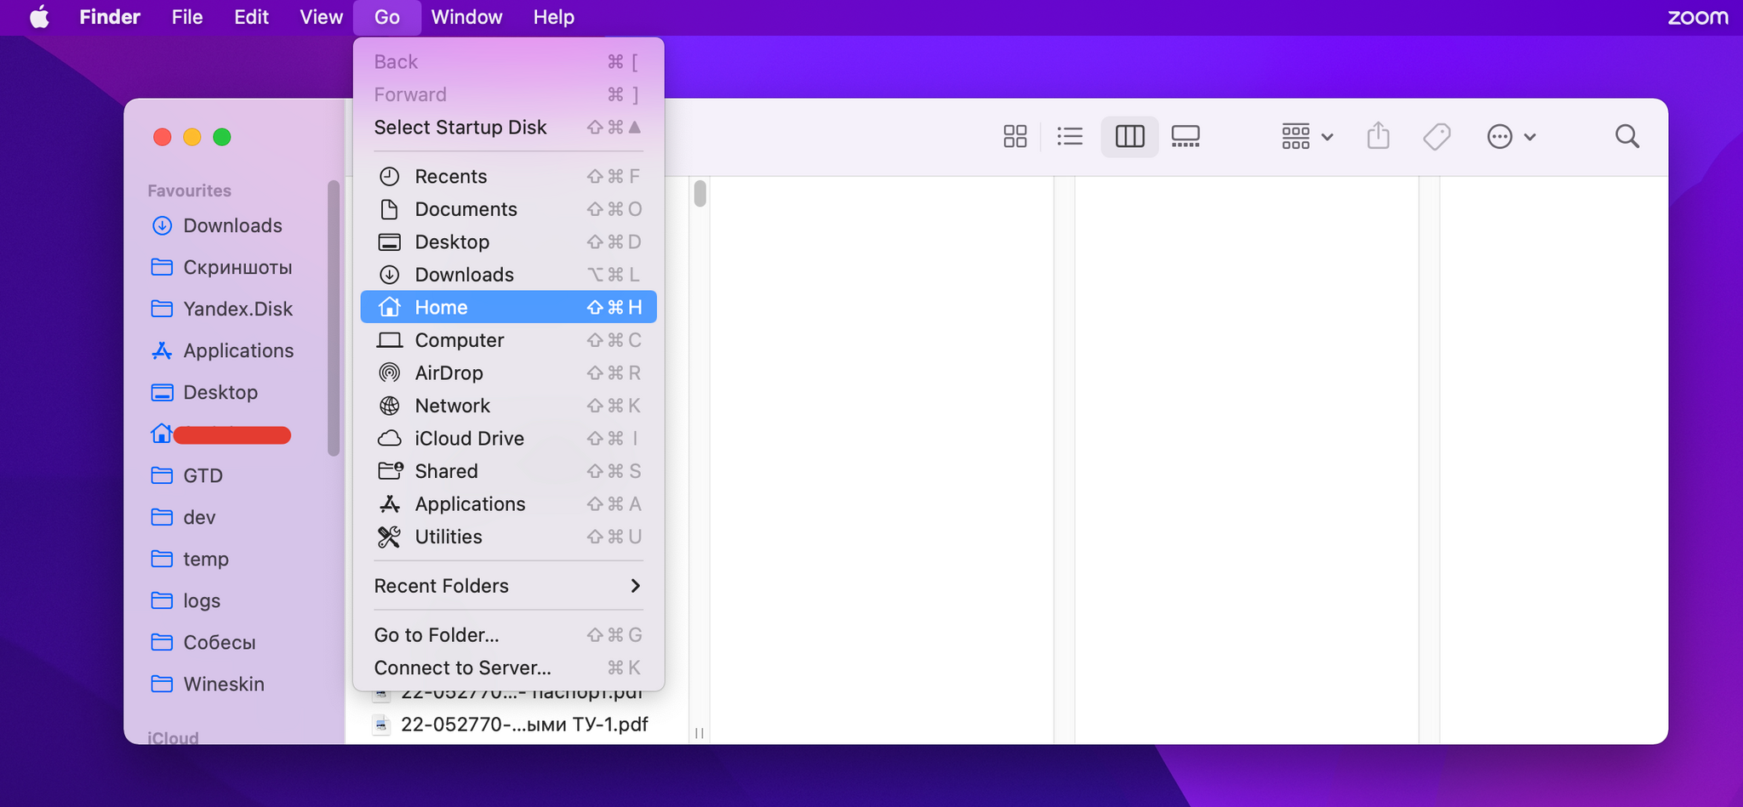This screenshot has height=807, width=1743.
Task: Click the sidebar vertical scrollbar
Action: 333,317
